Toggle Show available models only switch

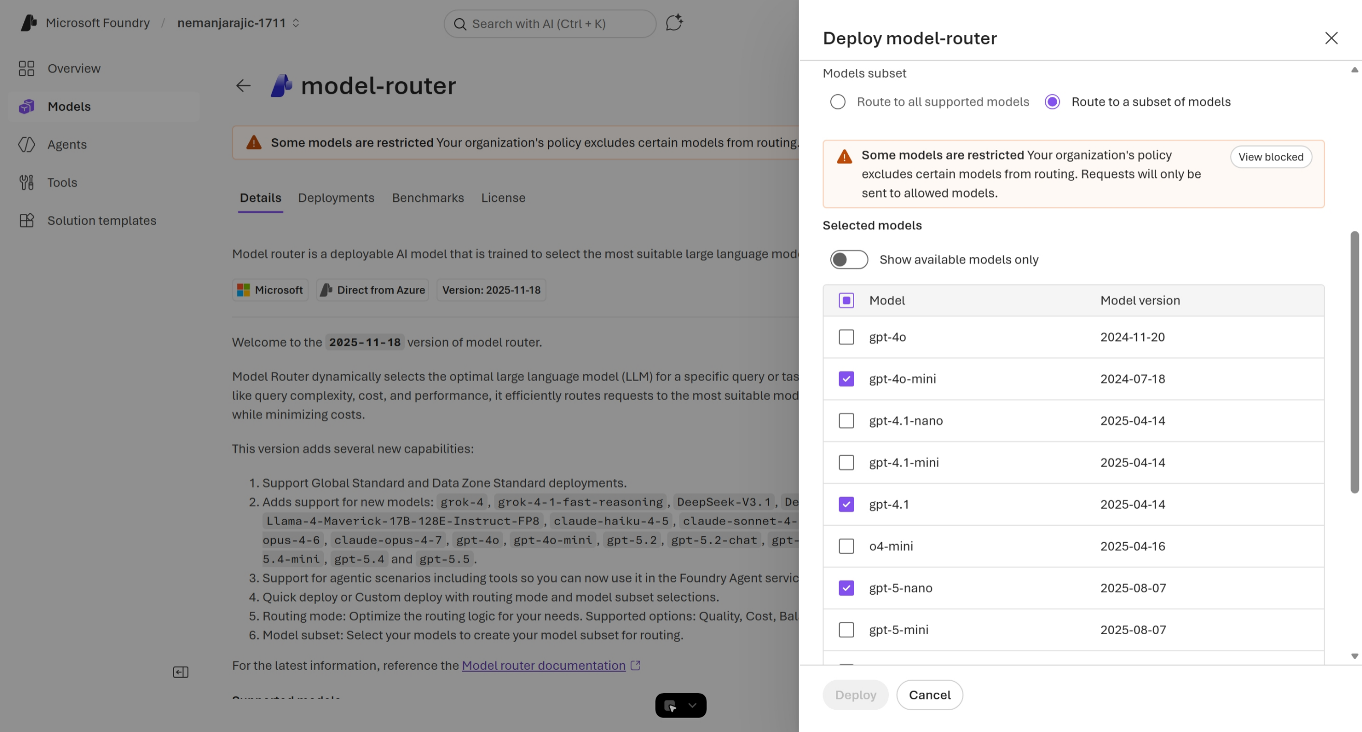(x=848, y=259)
